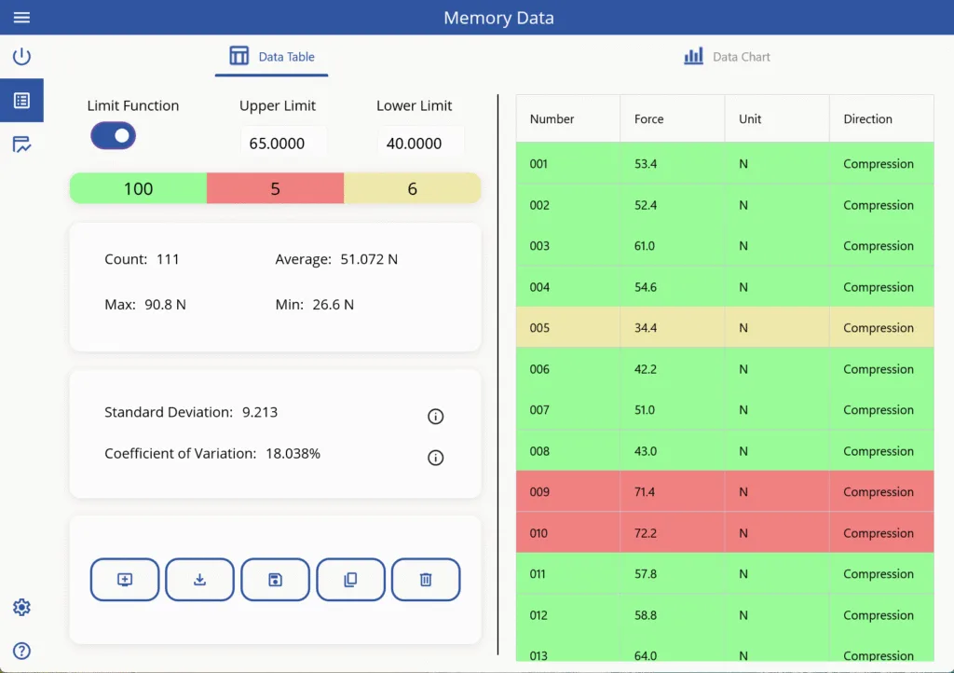The image size is (954, 673).
Task: Open help question mark icon
Action: pyautogui.click(x=21, y=651)
